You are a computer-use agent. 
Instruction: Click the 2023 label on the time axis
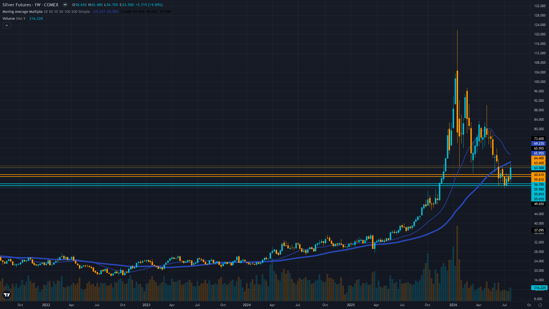(x=146, y=305)
